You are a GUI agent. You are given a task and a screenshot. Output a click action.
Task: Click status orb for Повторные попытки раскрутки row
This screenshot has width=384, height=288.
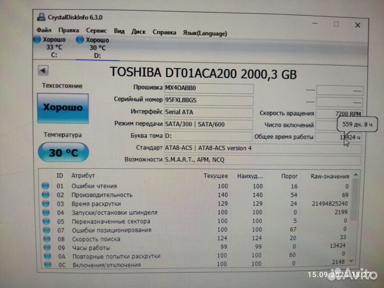(47, 256)
